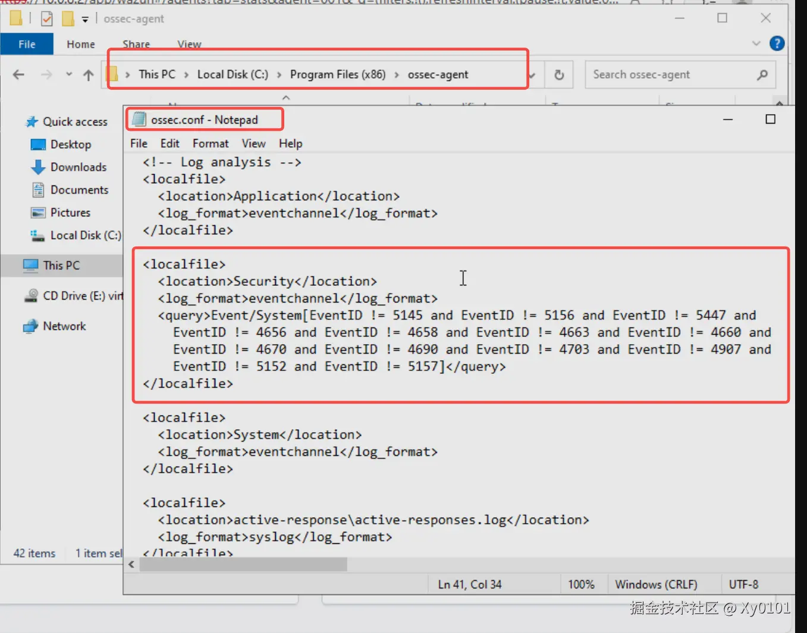Go up one folder level arrow
Screen dimensions: 807x633
[x=89, y=75]
